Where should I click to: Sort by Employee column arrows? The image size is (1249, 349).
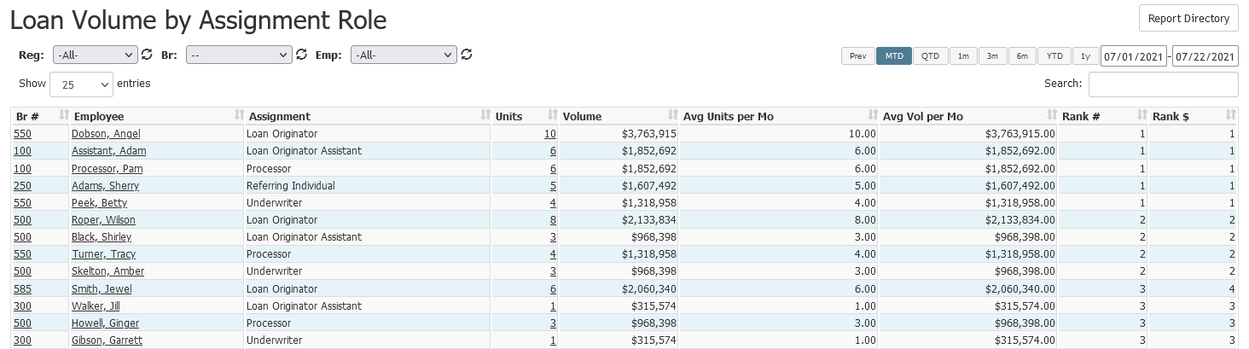[237, 116]
